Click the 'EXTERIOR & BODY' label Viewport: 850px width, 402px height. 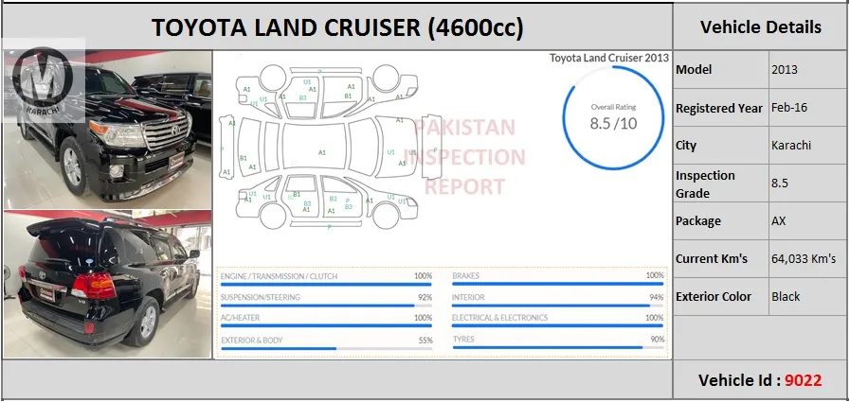(x=251, y=341)
